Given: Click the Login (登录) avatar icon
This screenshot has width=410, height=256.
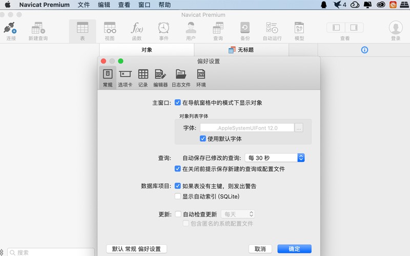Looking at the screenshot, I should [x=396, y=28].
